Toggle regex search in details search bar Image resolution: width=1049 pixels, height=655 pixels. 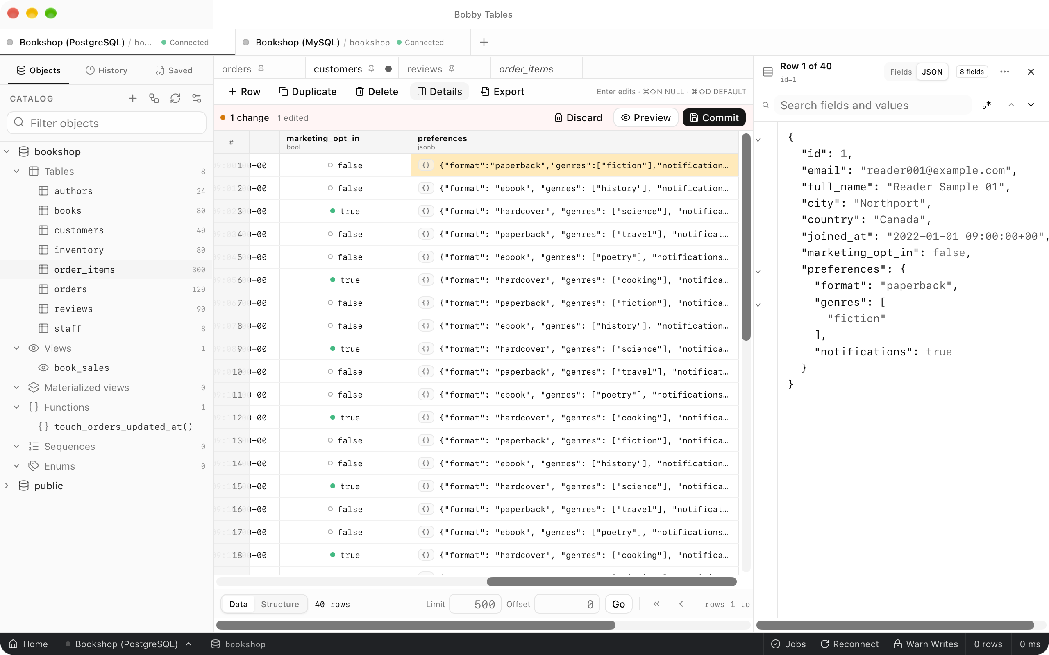[x=987, y=105]
